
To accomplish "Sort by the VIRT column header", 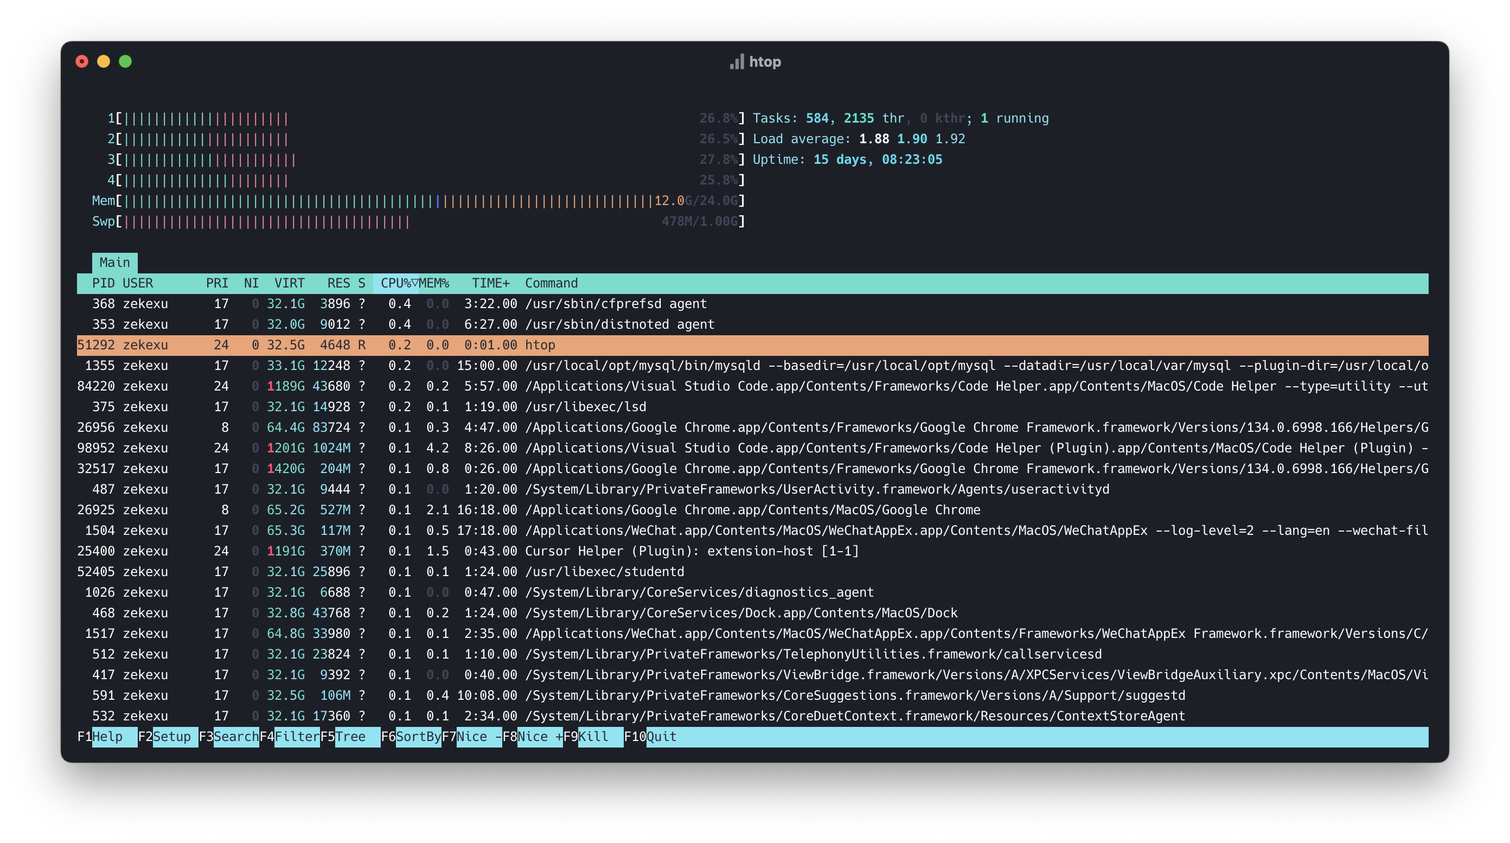I will pos(290,283).
